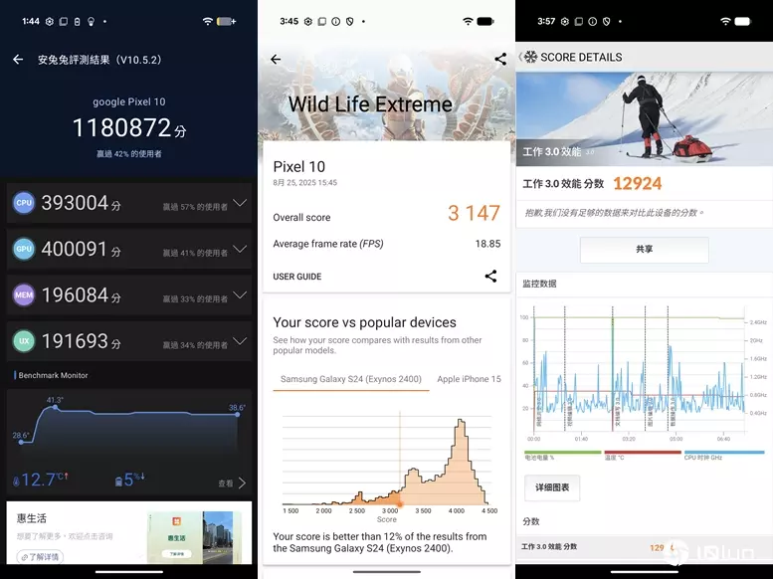
Task: Tap the 温度 °C red legend
Action: 643,455
